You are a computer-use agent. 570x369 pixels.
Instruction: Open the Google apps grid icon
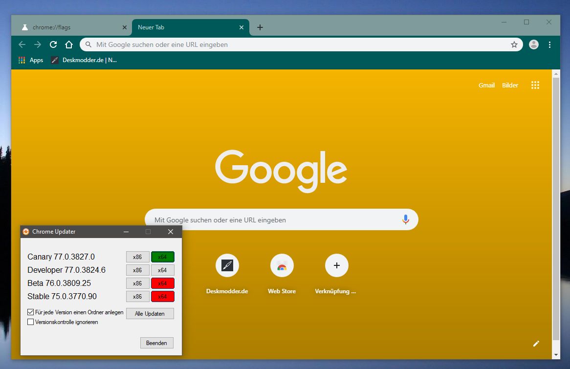tap(535, 85)
